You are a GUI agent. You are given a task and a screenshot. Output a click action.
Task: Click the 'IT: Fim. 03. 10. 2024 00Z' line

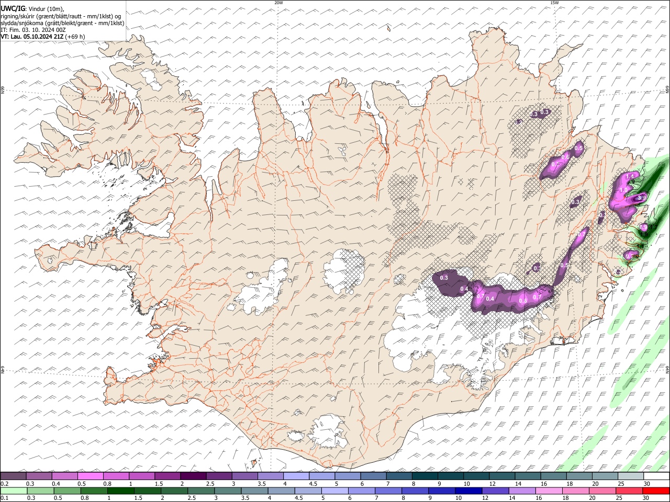pyautogui.click(x=33, y=30)
